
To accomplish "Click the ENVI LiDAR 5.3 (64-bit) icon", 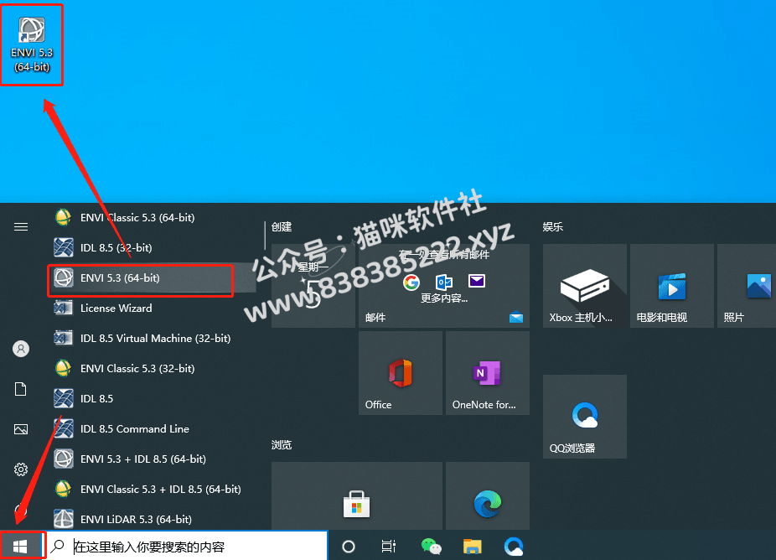I will click(64, 519).
